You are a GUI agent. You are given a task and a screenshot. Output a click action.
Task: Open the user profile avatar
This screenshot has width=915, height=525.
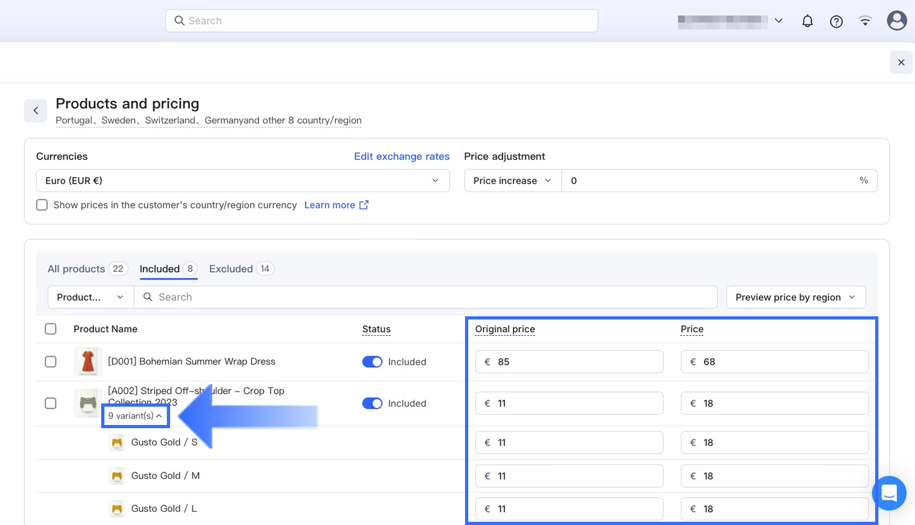point(896,21)
